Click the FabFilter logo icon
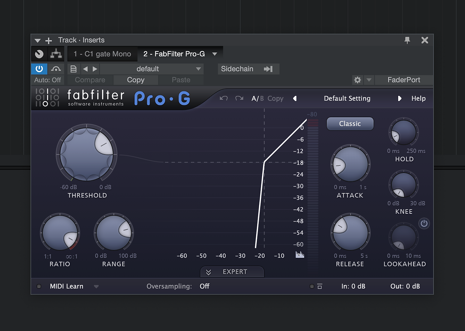Viewport: 465px width, 331px height. point(47,97)
